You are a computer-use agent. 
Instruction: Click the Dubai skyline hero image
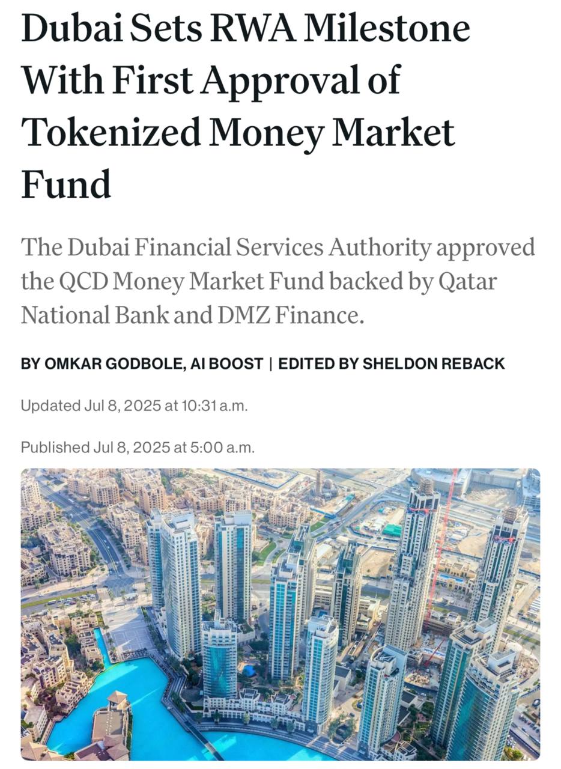[x=280, y=615]
